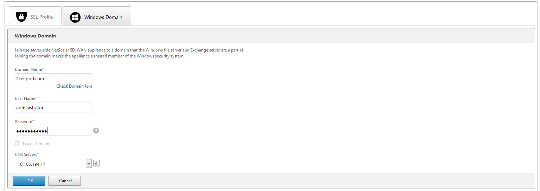Click the shield lock icon on SSL Profile
540x191 pixels.
(21, 17)
